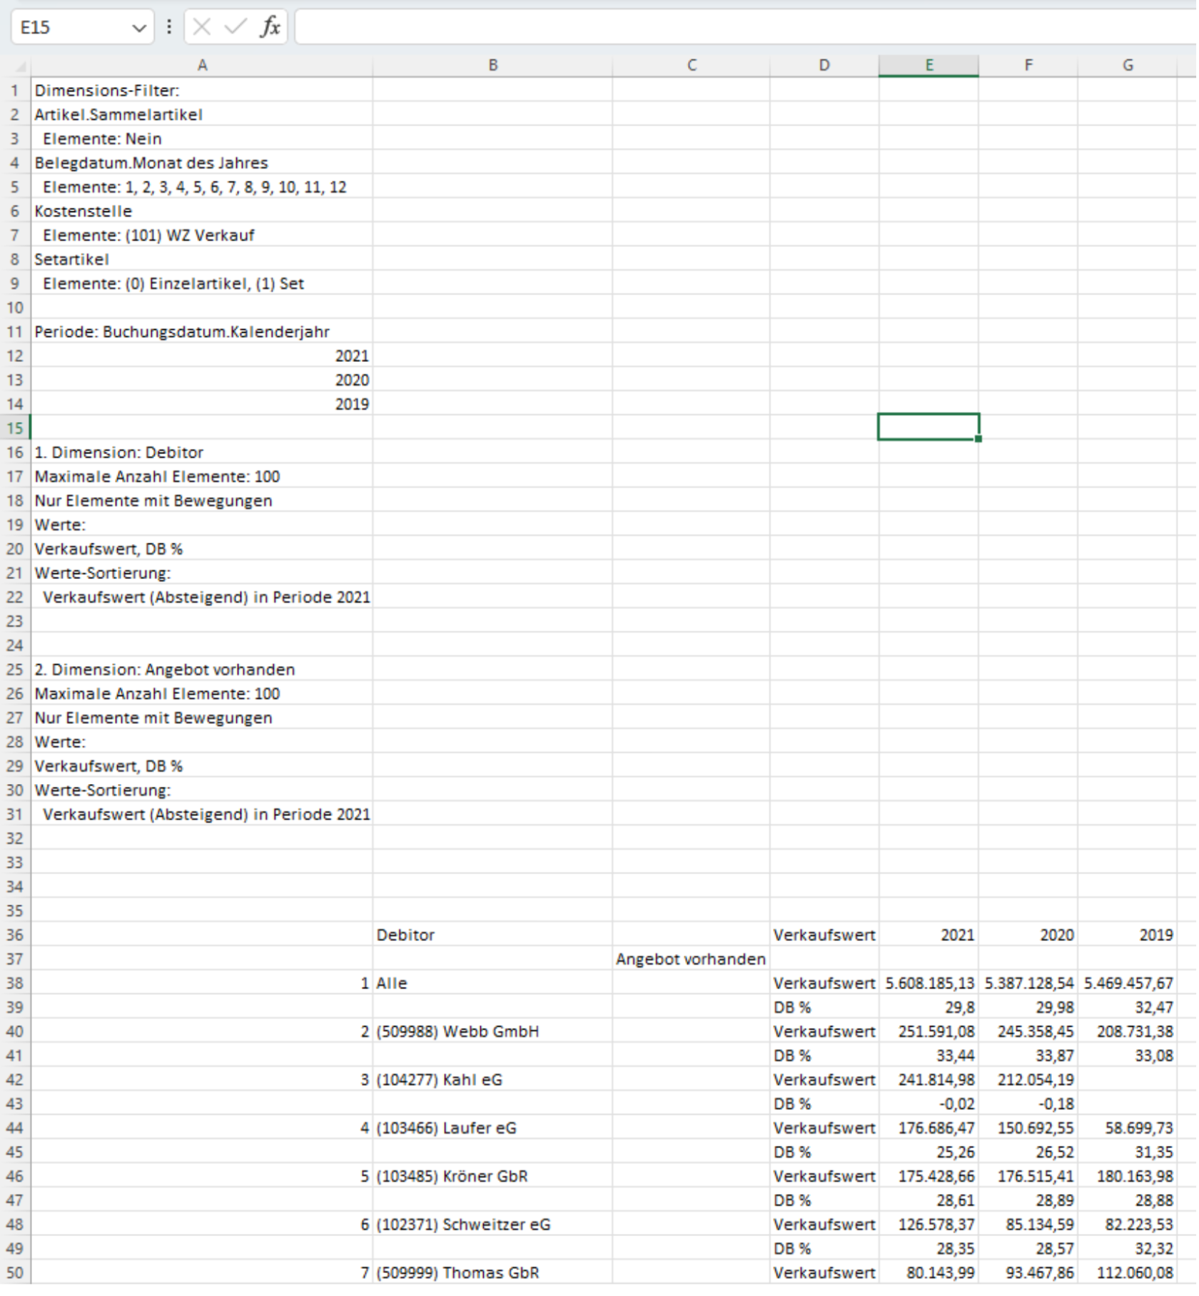Select column C header
This screenshot has height=1296, width=1199.
(692, 66)
